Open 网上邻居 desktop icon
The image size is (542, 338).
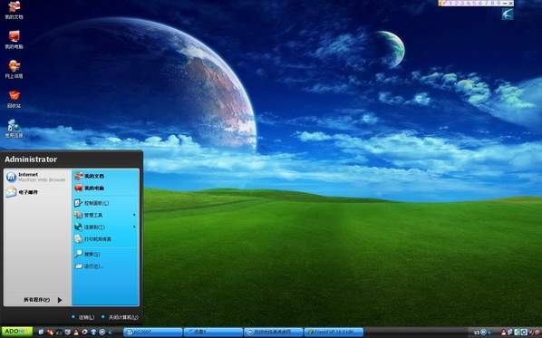14,69
